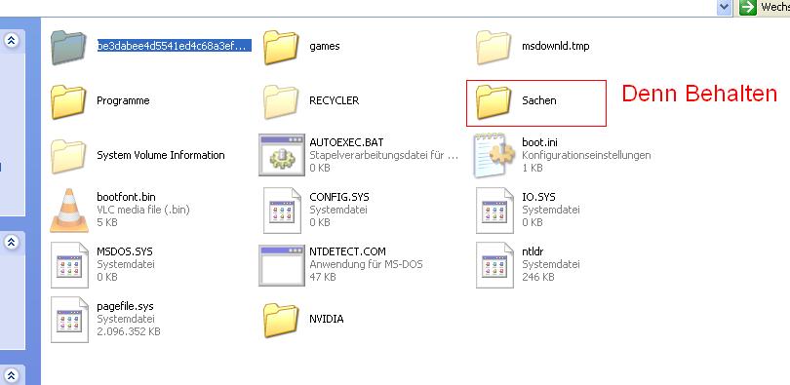Select the msdownld.tmp folder icon

(x=494, y=47)
